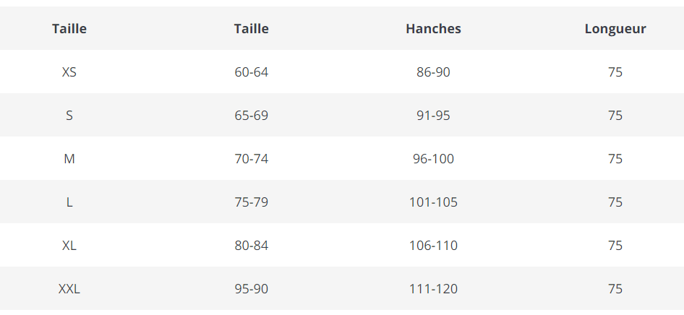The height and width of the screenshot is (315, 684).
Task: Click the Longueur column header
Action: pos(615,29)
